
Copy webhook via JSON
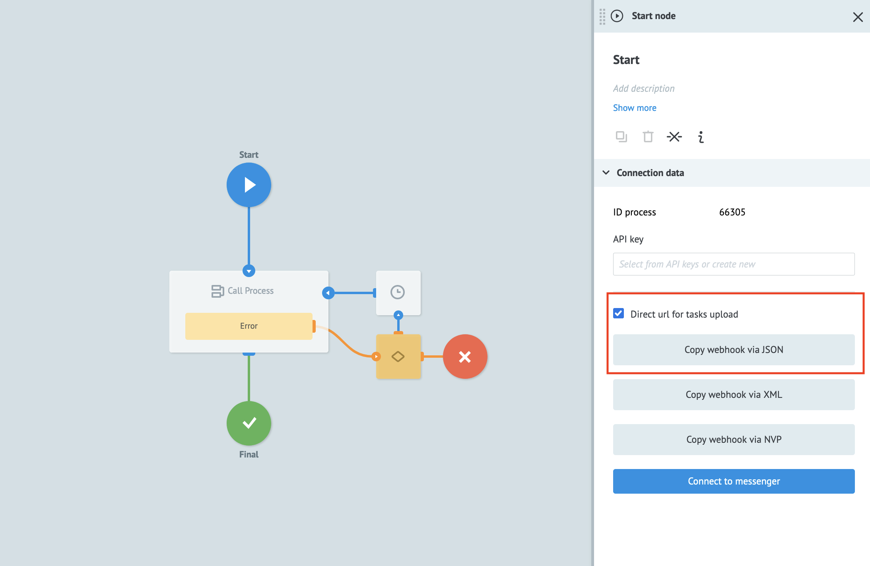(734, 349)
